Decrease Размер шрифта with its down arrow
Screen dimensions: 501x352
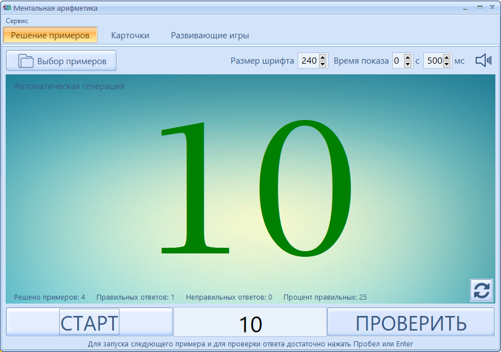click(x=322, y=64)
